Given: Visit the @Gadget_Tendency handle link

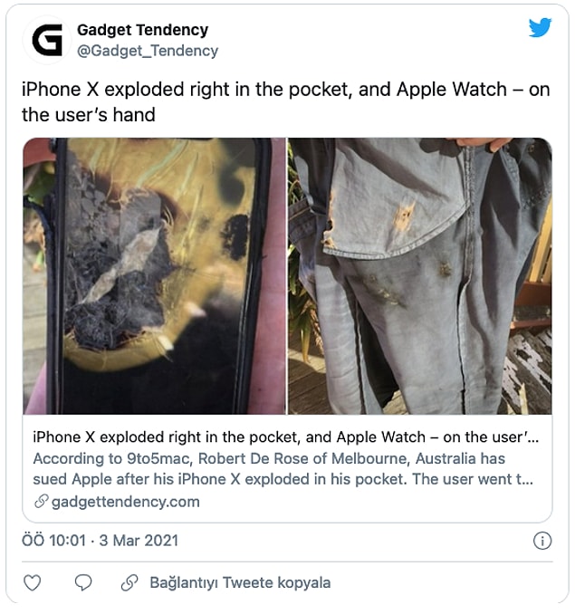Looking at the screenshot, I should coord(148,51).
